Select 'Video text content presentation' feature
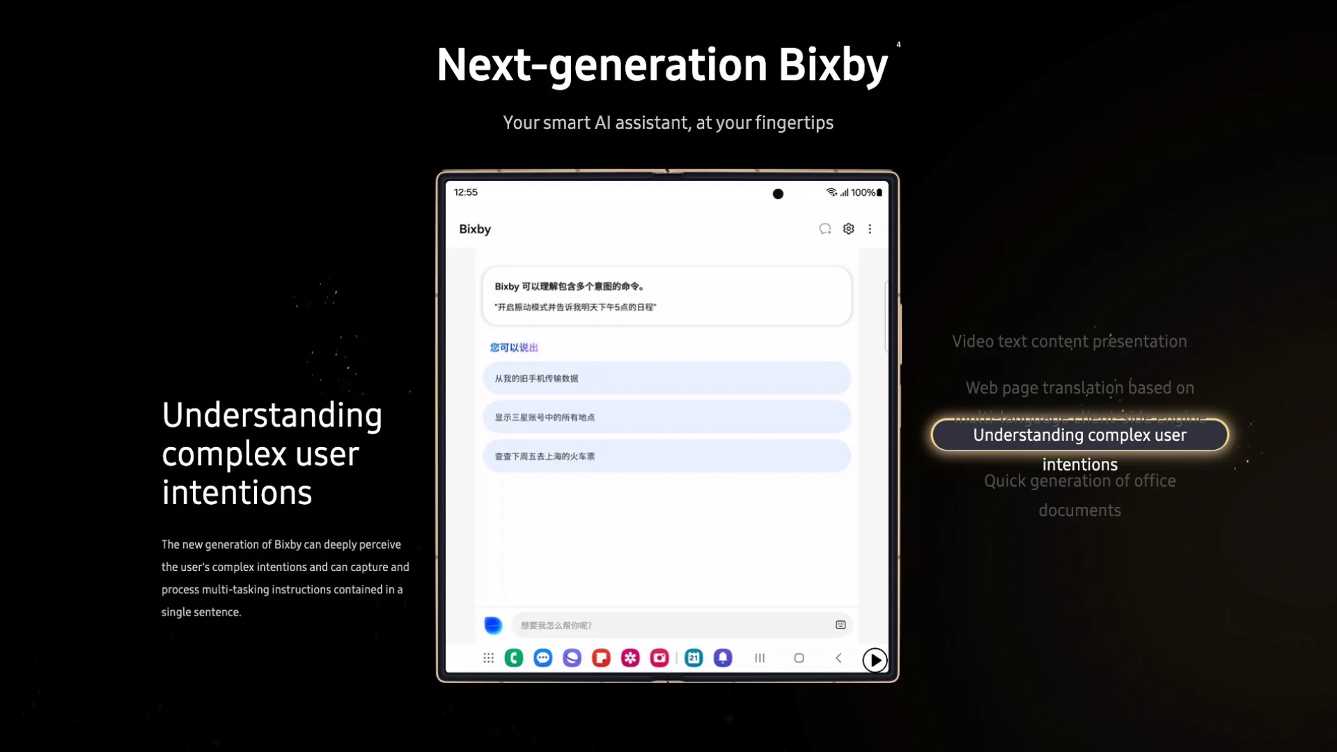The height and width of the screenshot is (752, 1337). (x=1068, y=340)
